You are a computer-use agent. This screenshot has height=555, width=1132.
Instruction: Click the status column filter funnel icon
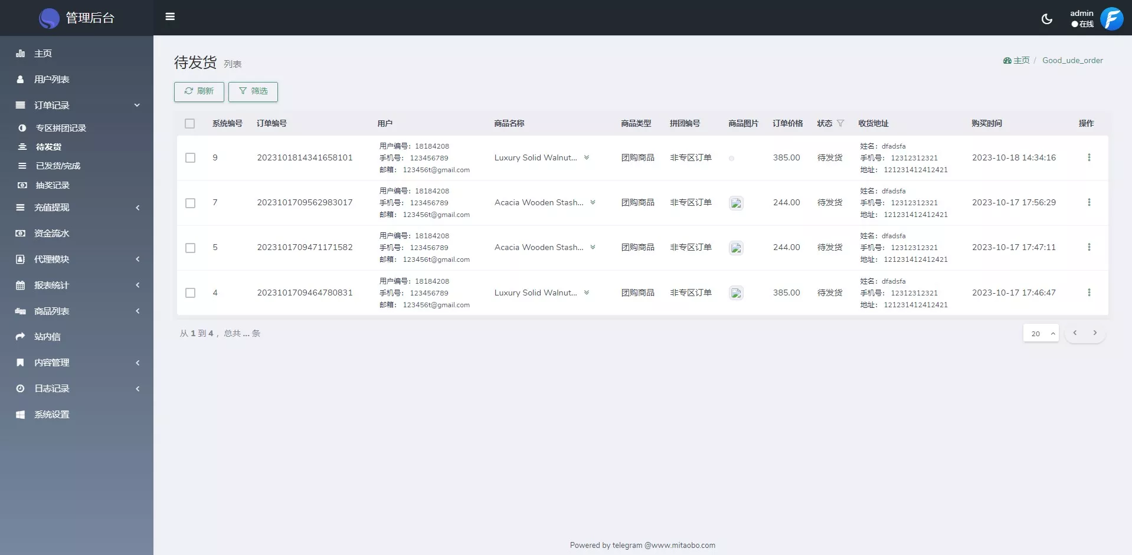tap(840, 123)
